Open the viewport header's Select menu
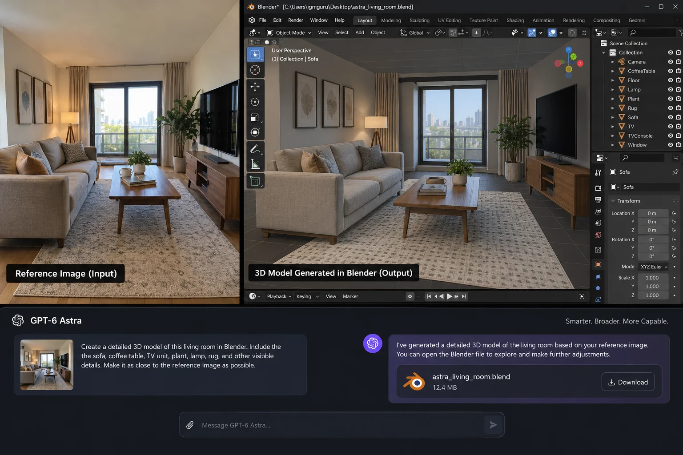This screenshot has width=683, height=455. tap(342, 32)
